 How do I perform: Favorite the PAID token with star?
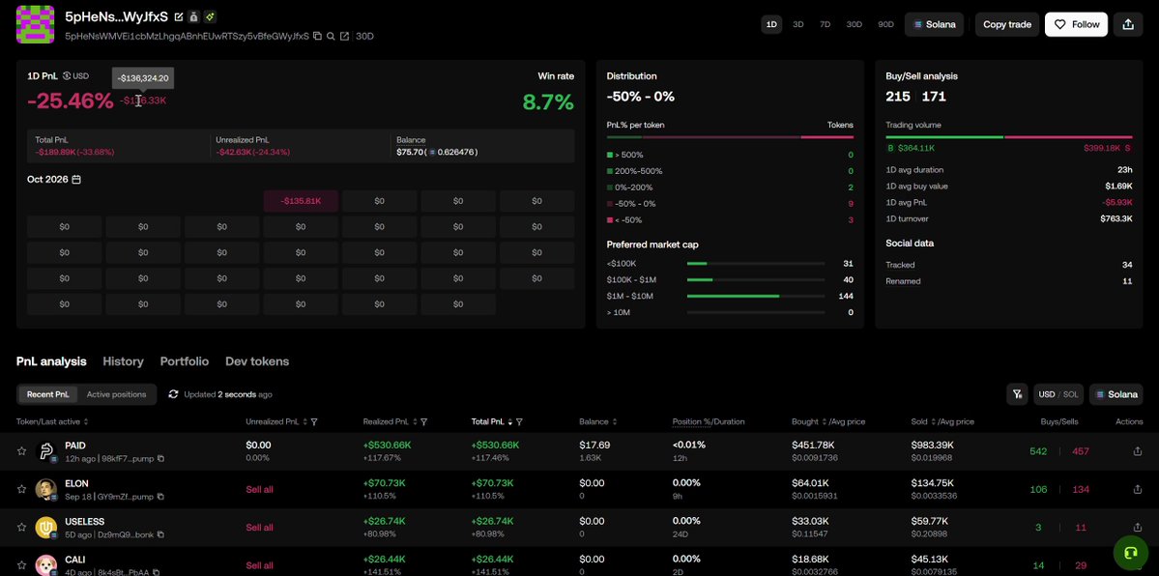(x=21, y=451)
